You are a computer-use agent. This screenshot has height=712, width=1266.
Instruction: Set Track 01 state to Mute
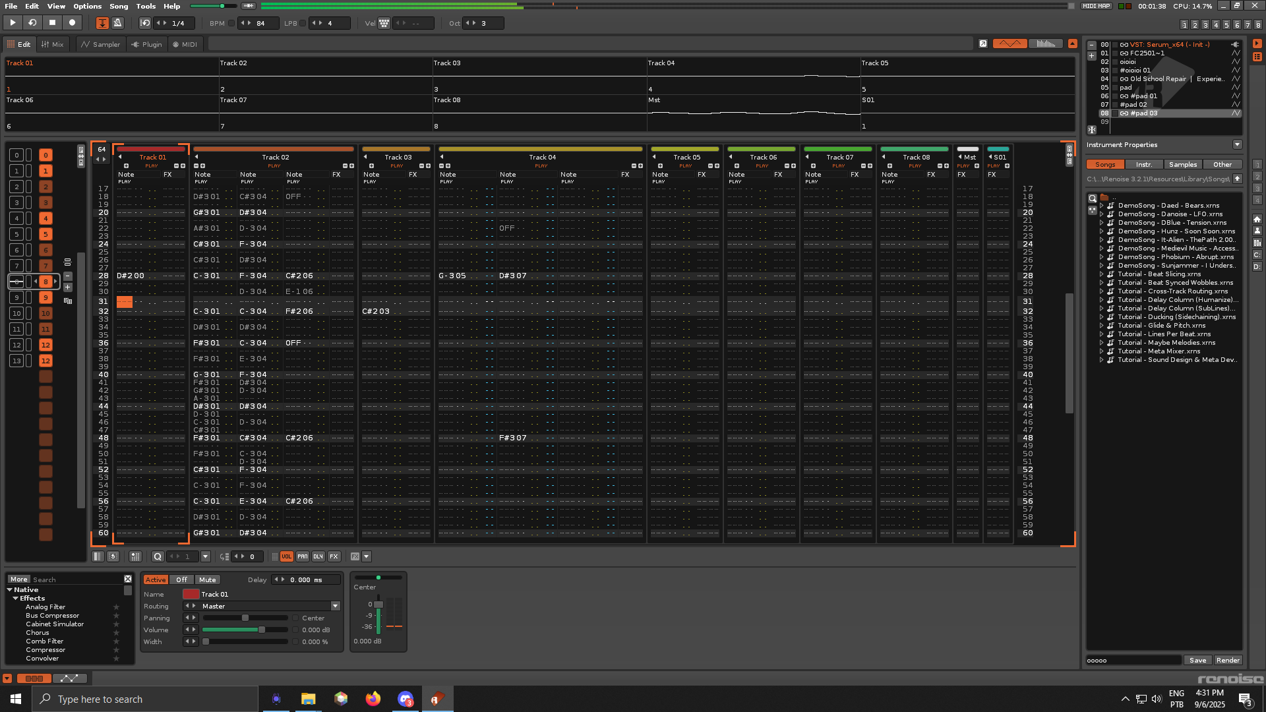pyautogui.click(x=207, y=579)
